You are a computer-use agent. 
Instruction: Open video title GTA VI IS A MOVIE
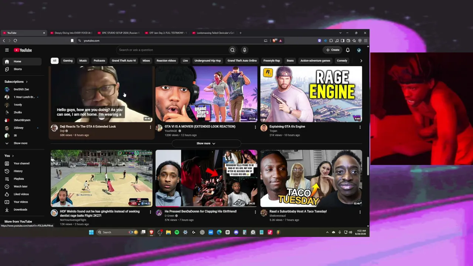pos(200,126)
